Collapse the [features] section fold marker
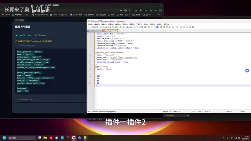The height and width of the screenshot is (141, 251). [96, 67]
